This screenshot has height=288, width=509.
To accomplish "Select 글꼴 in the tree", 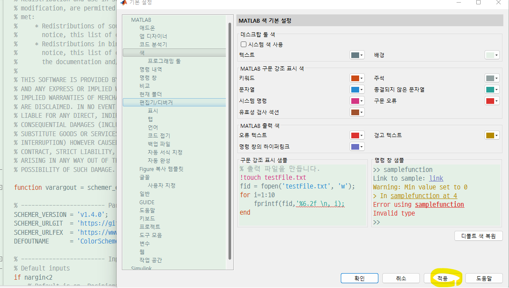I will coord(145,177).
